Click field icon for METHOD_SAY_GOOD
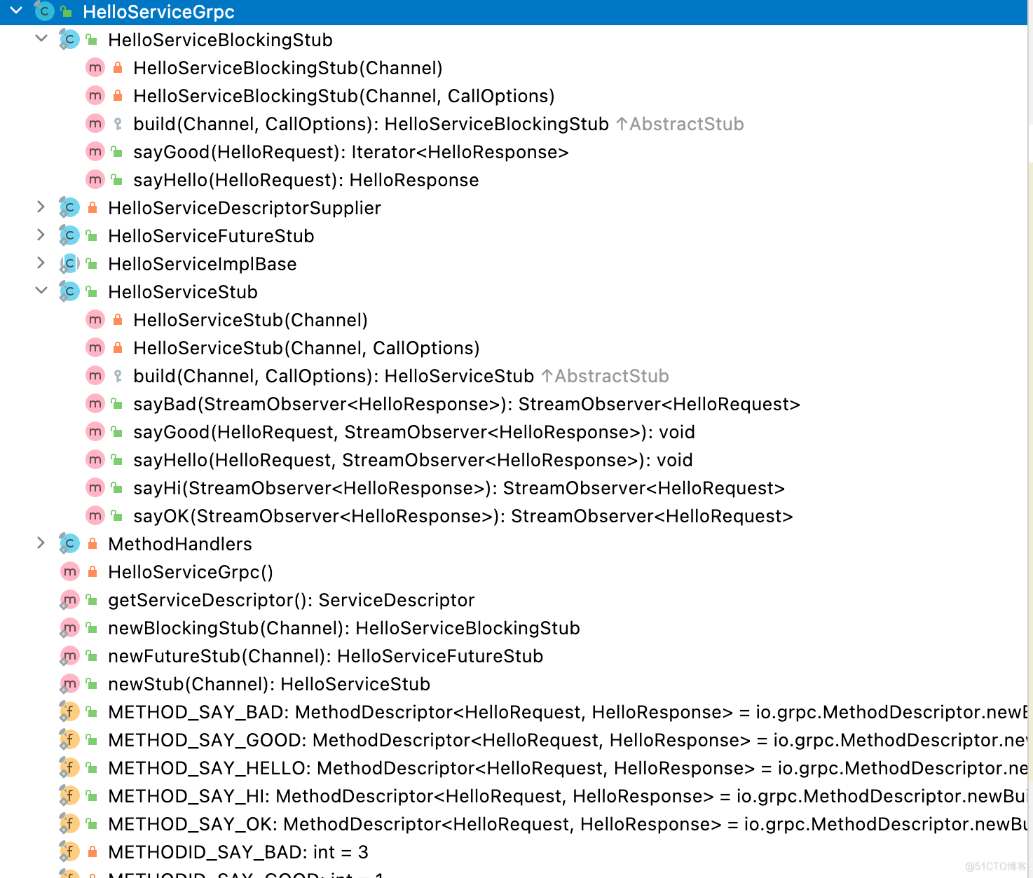1033x878 pixels. tap(69, 739)
